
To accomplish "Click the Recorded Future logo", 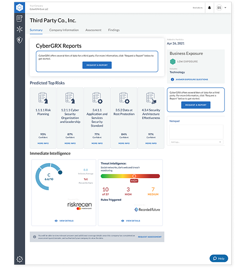I will tap(147, 210).
